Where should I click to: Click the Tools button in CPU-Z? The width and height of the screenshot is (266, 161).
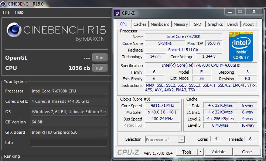[x=187, y=152]
